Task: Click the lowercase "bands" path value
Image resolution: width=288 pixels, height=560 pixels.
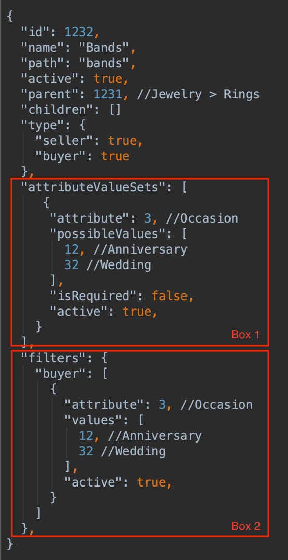Action: click(x=104, y=63)
